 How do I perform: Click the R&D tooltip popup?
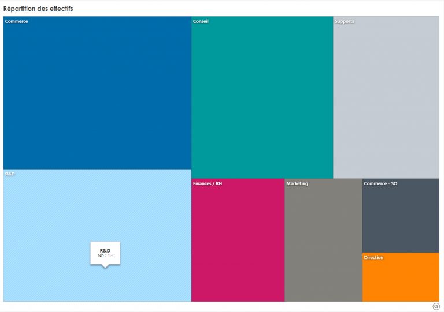click(105, 253)
